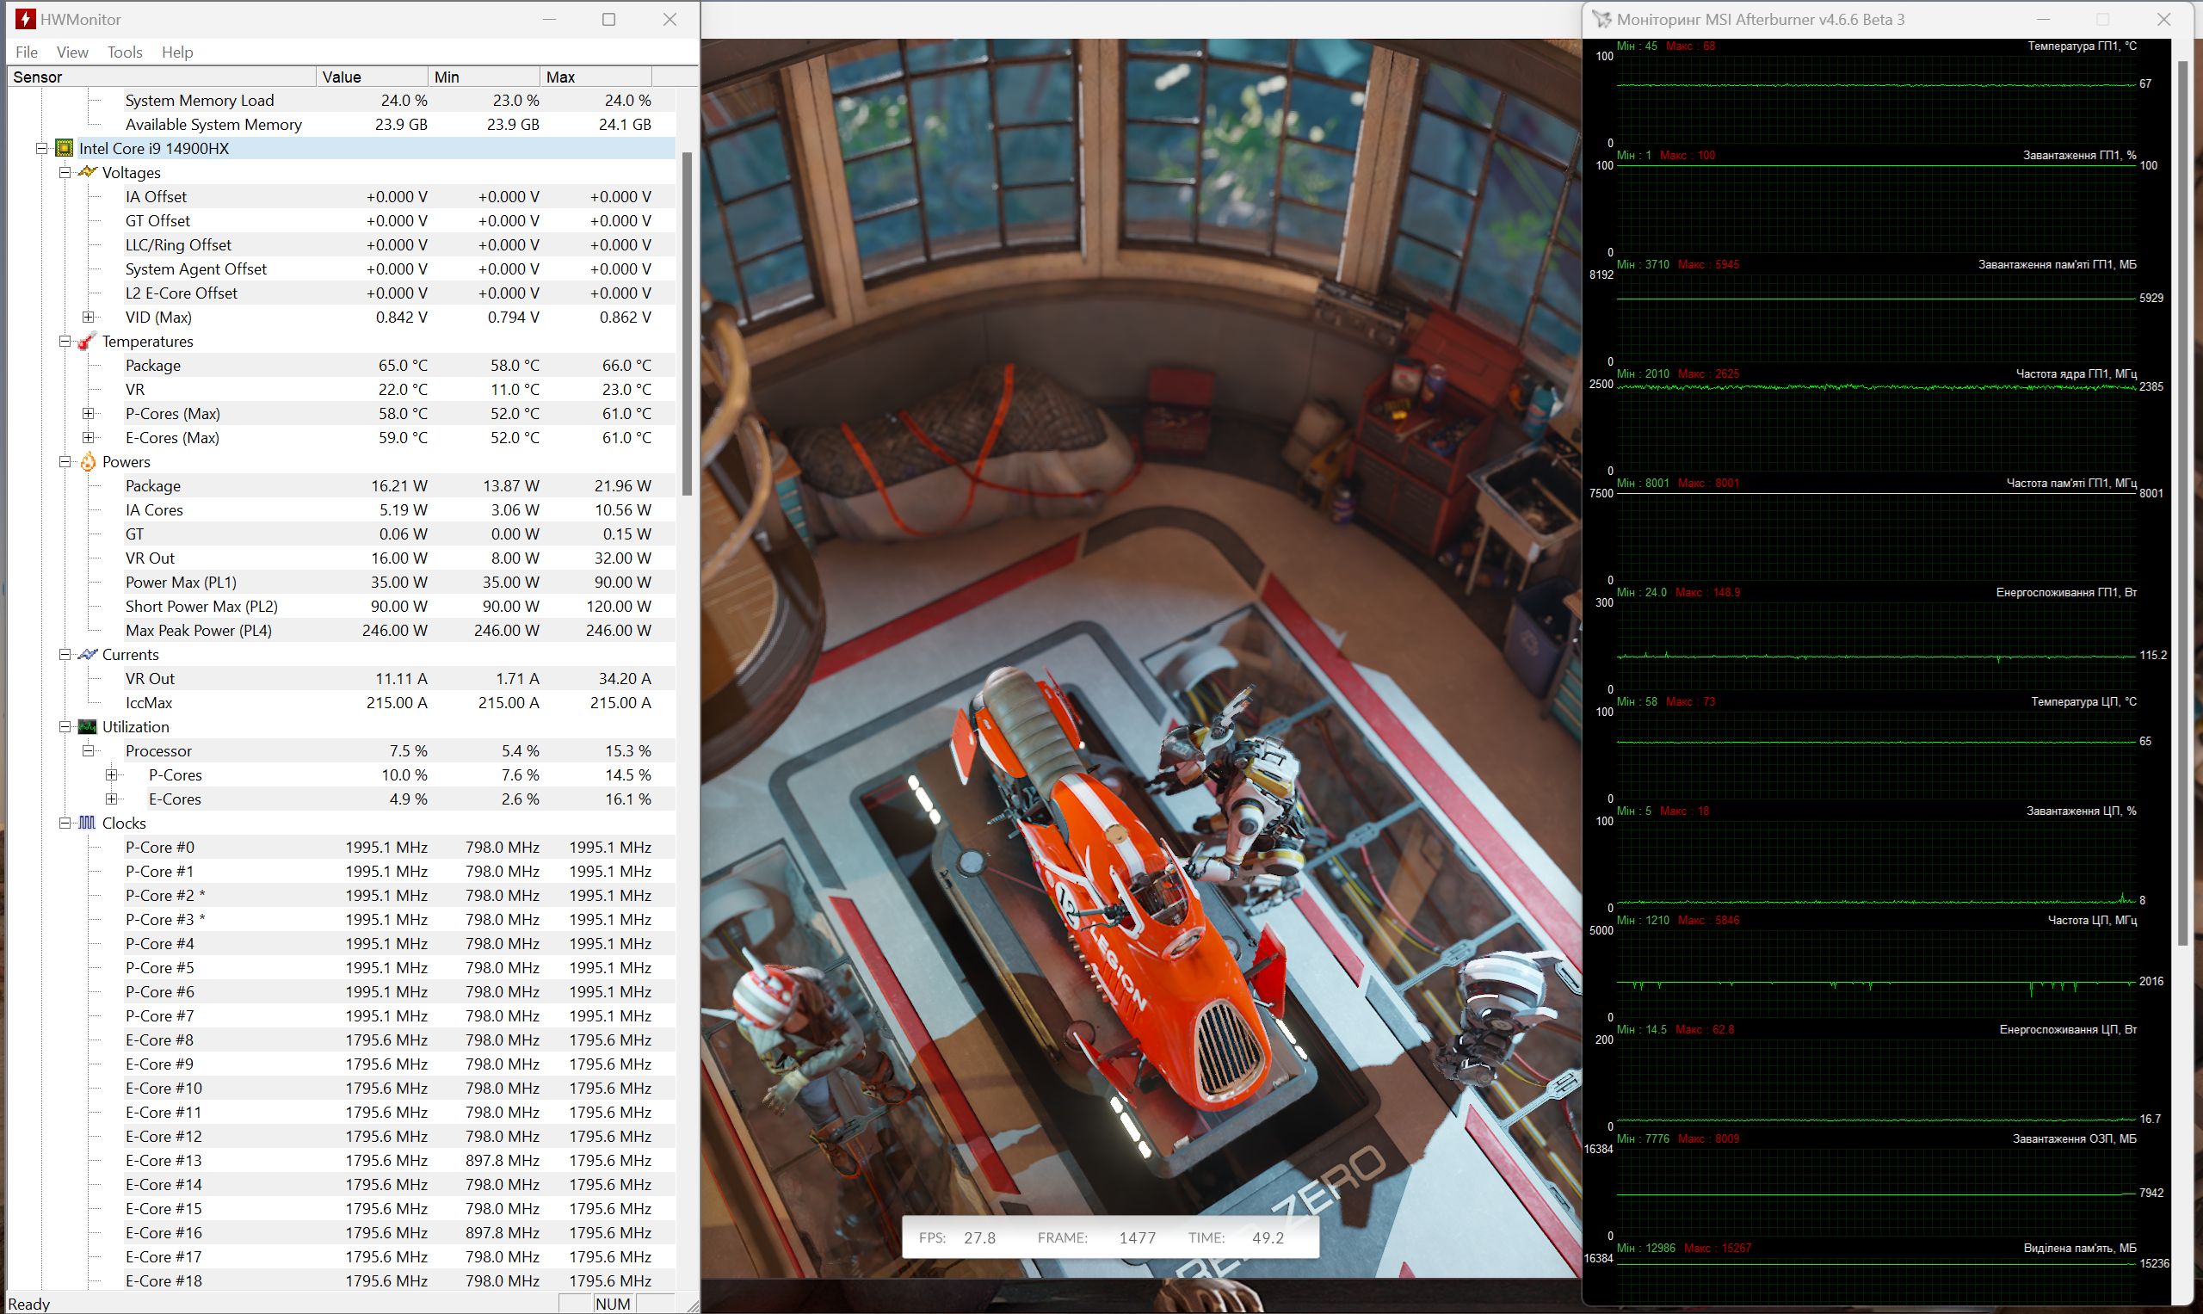Click the MSI Afterburner title bar icon
This screenshot has height=1314, width=2203.
tap(1601, 20)
